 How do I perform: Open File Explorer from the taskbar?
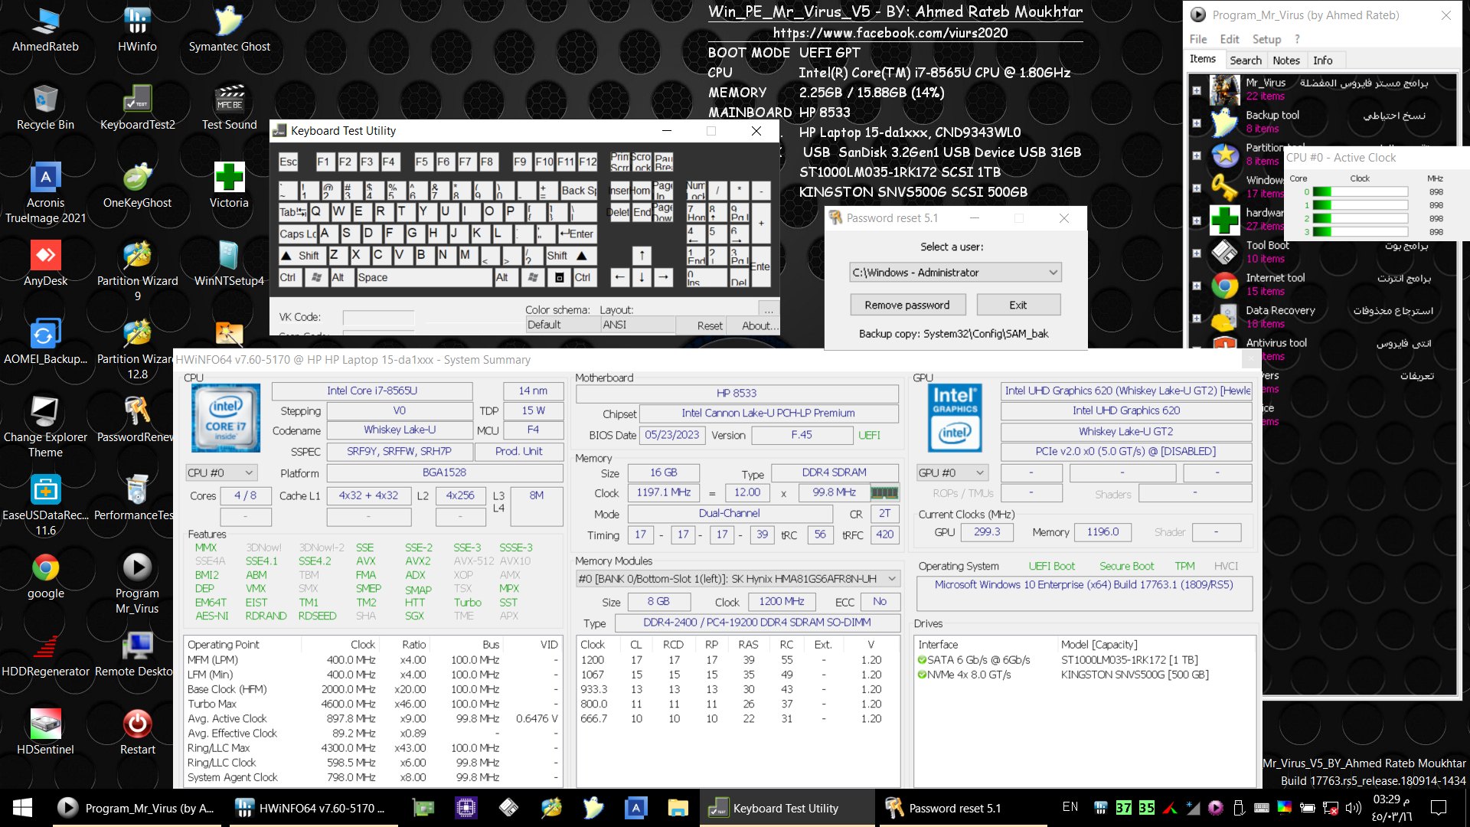click(x=678, y=808)
